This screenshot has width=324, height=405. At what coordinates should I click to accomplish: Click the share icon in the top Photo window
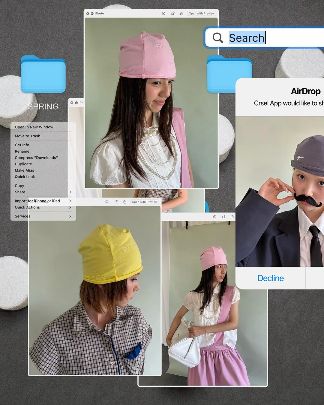coord(181,13)
